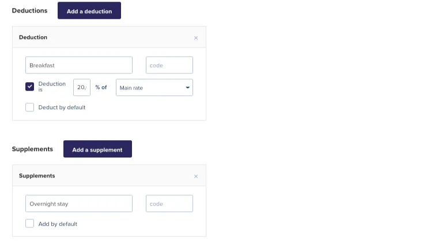434x243 pixels.
Task: Click the 'Supplements' card header title
Action: tap(37, 176)
